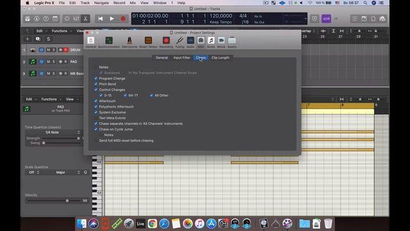The image size is (410, 231).
Task: Open General pane in Project Settings toolbar
Action: [x=91, y=42]
